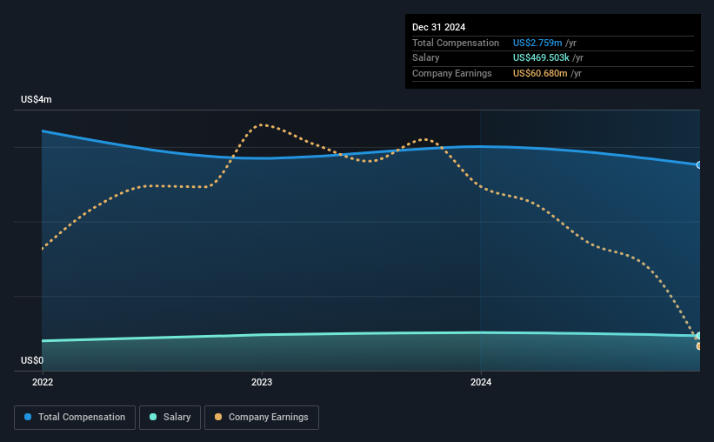
Task: Click the orange Company Earnings legend dot
Action: pyautogui.click(x=218, y=417)
